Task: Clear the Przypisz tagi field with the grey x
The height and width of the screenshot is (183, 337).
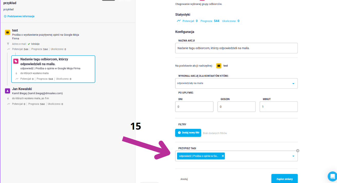Action: click(298, 151)
